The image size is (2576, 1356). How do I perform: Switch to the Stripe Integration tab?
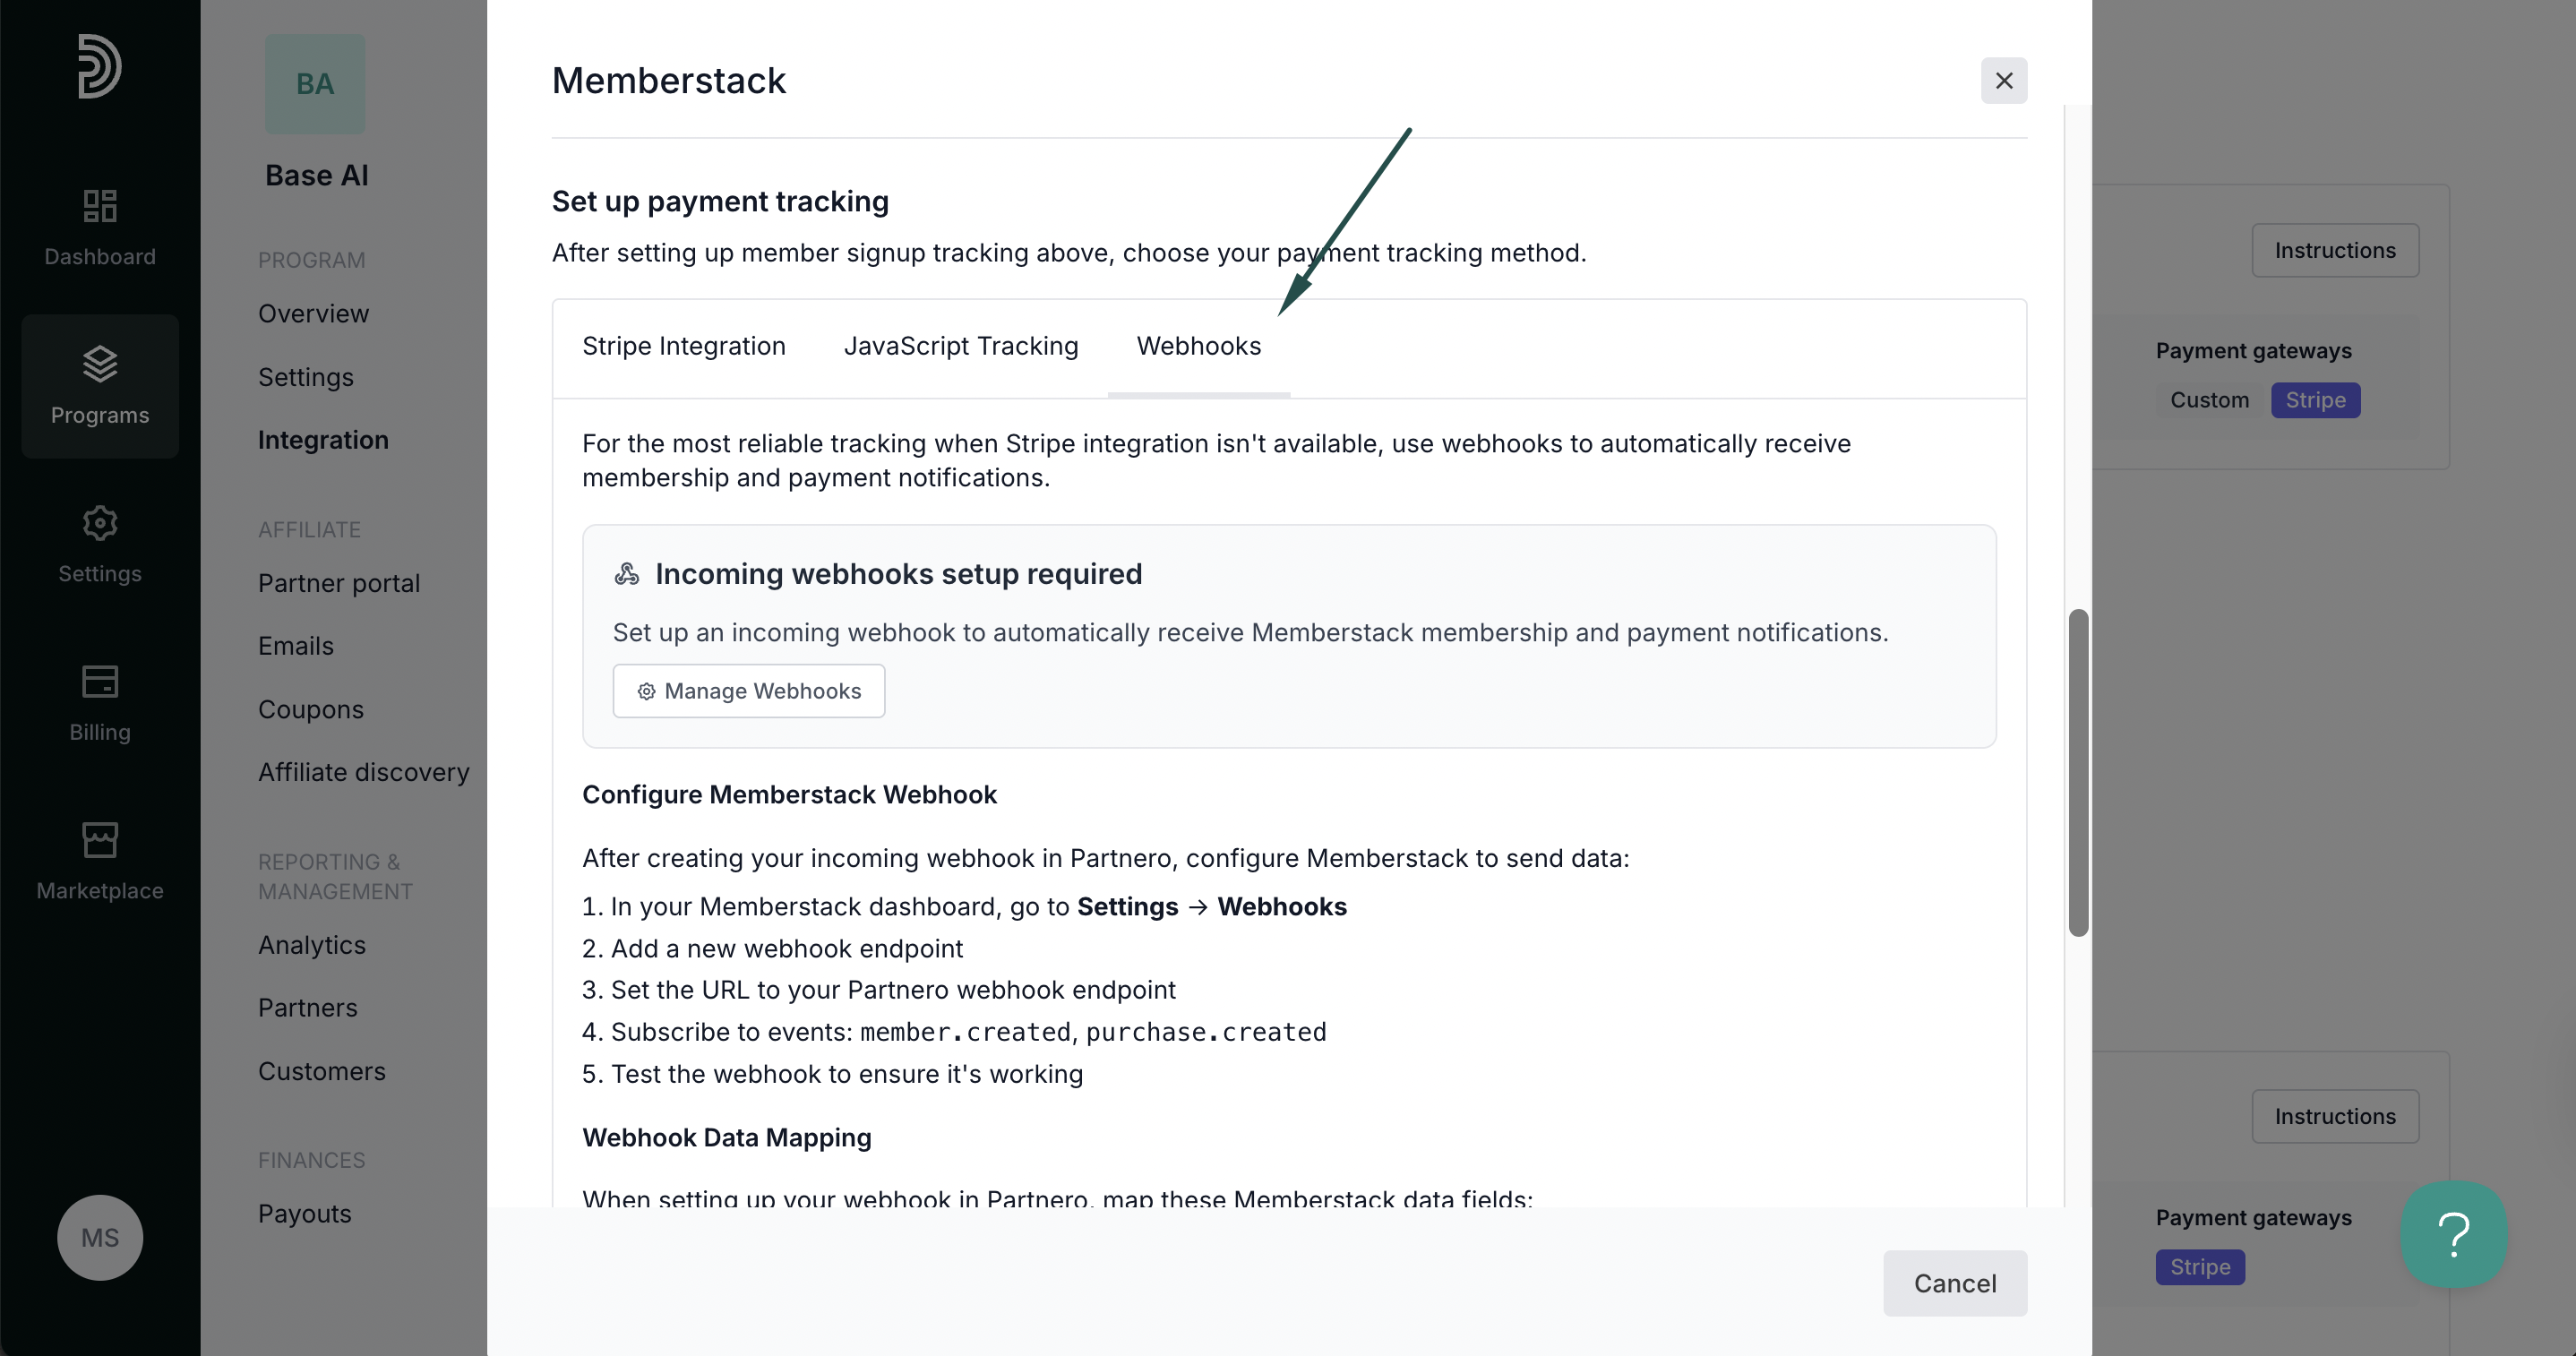coord(684,346)
